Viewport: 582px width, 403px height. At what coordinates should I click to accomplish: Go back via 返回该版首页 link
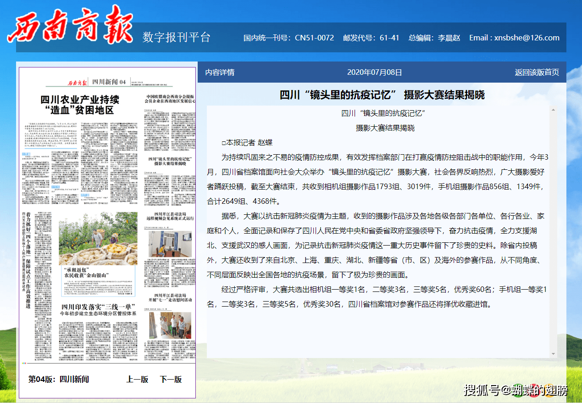537,72
